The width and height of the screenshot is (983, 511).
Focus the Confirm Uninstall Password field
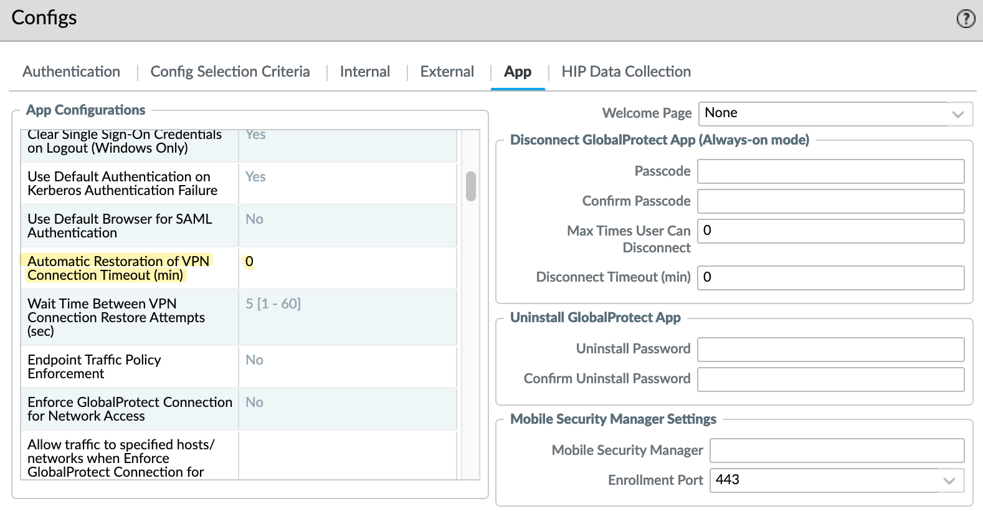pyautogui.click(x=831, y=380)
